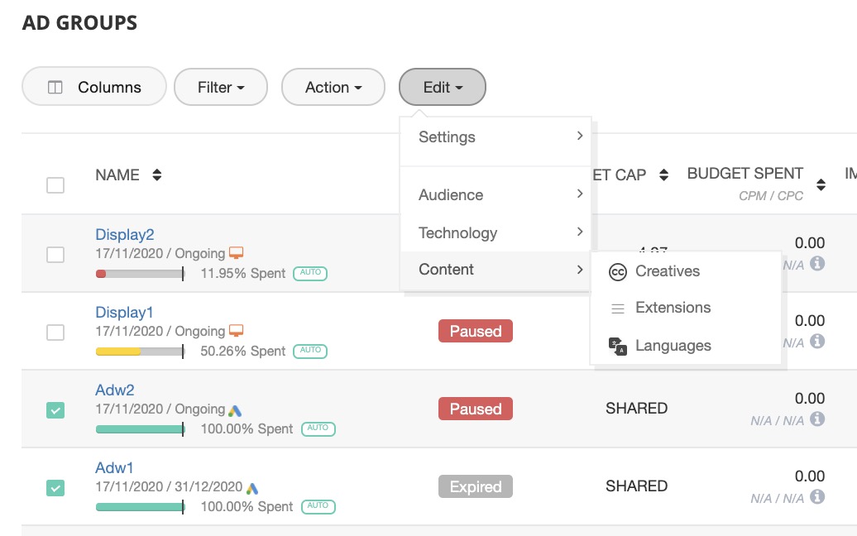
Task: Click the display monitor icon beside Display1
Action: pyautogui.click(x=237, y=332)
